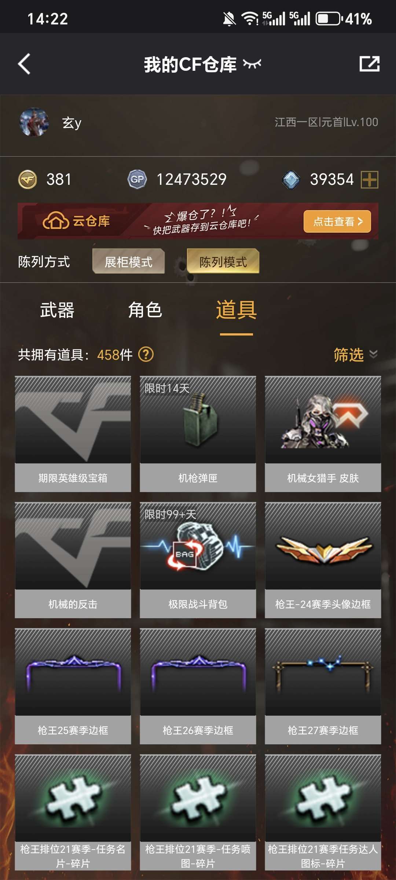The height and width of the screenshot is (880, 396).
Task: Tap the plus icon next to diamonds
Action: point(369,180)
